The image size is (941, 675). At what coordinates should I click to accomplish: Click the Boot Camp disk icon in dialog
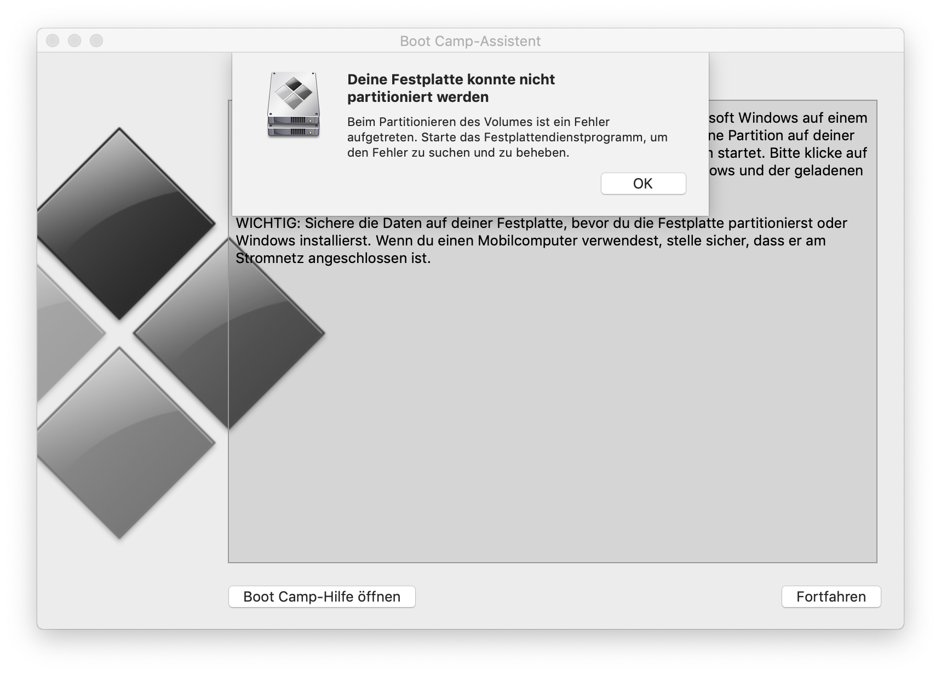coord(294,105)
